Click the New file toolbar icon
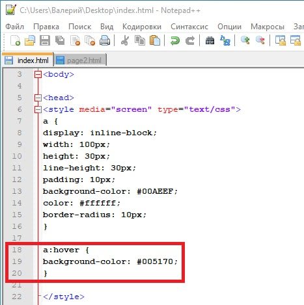The height and width of the screenshot is (305, 304). pyautogui.click(x=15, y=40)
